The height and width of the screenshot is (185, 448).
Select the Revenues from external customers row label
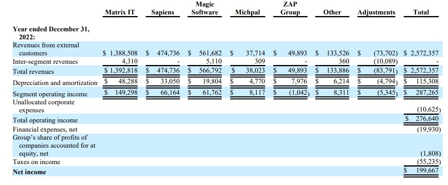[x=46, y=49]
